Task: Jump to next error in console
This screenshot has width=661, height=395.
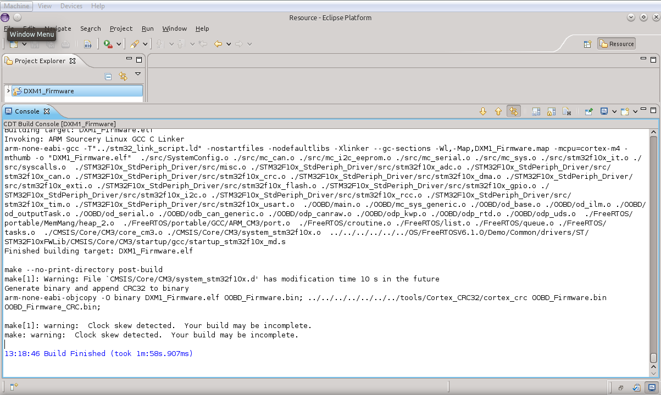Action: click(x=483, y=111)
